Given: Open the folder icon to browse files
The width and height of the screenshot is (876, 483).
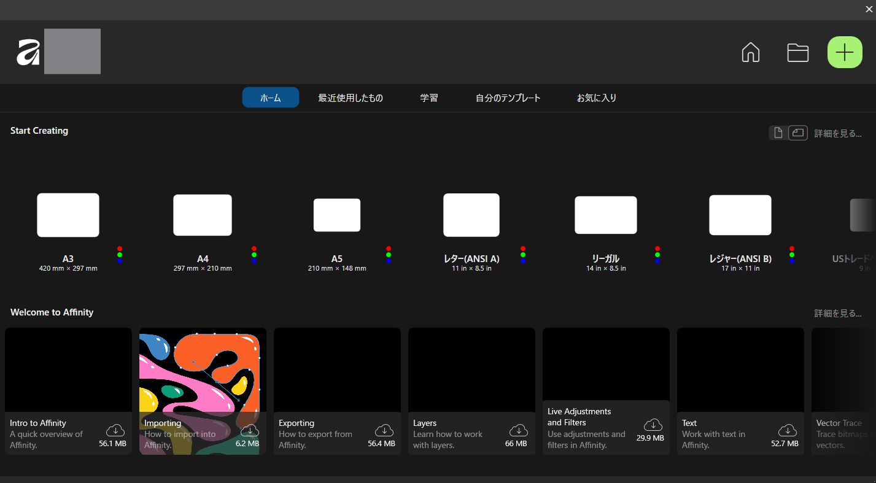Looking at the screenshot, I should pyautogui.click(x=797, y=53).
